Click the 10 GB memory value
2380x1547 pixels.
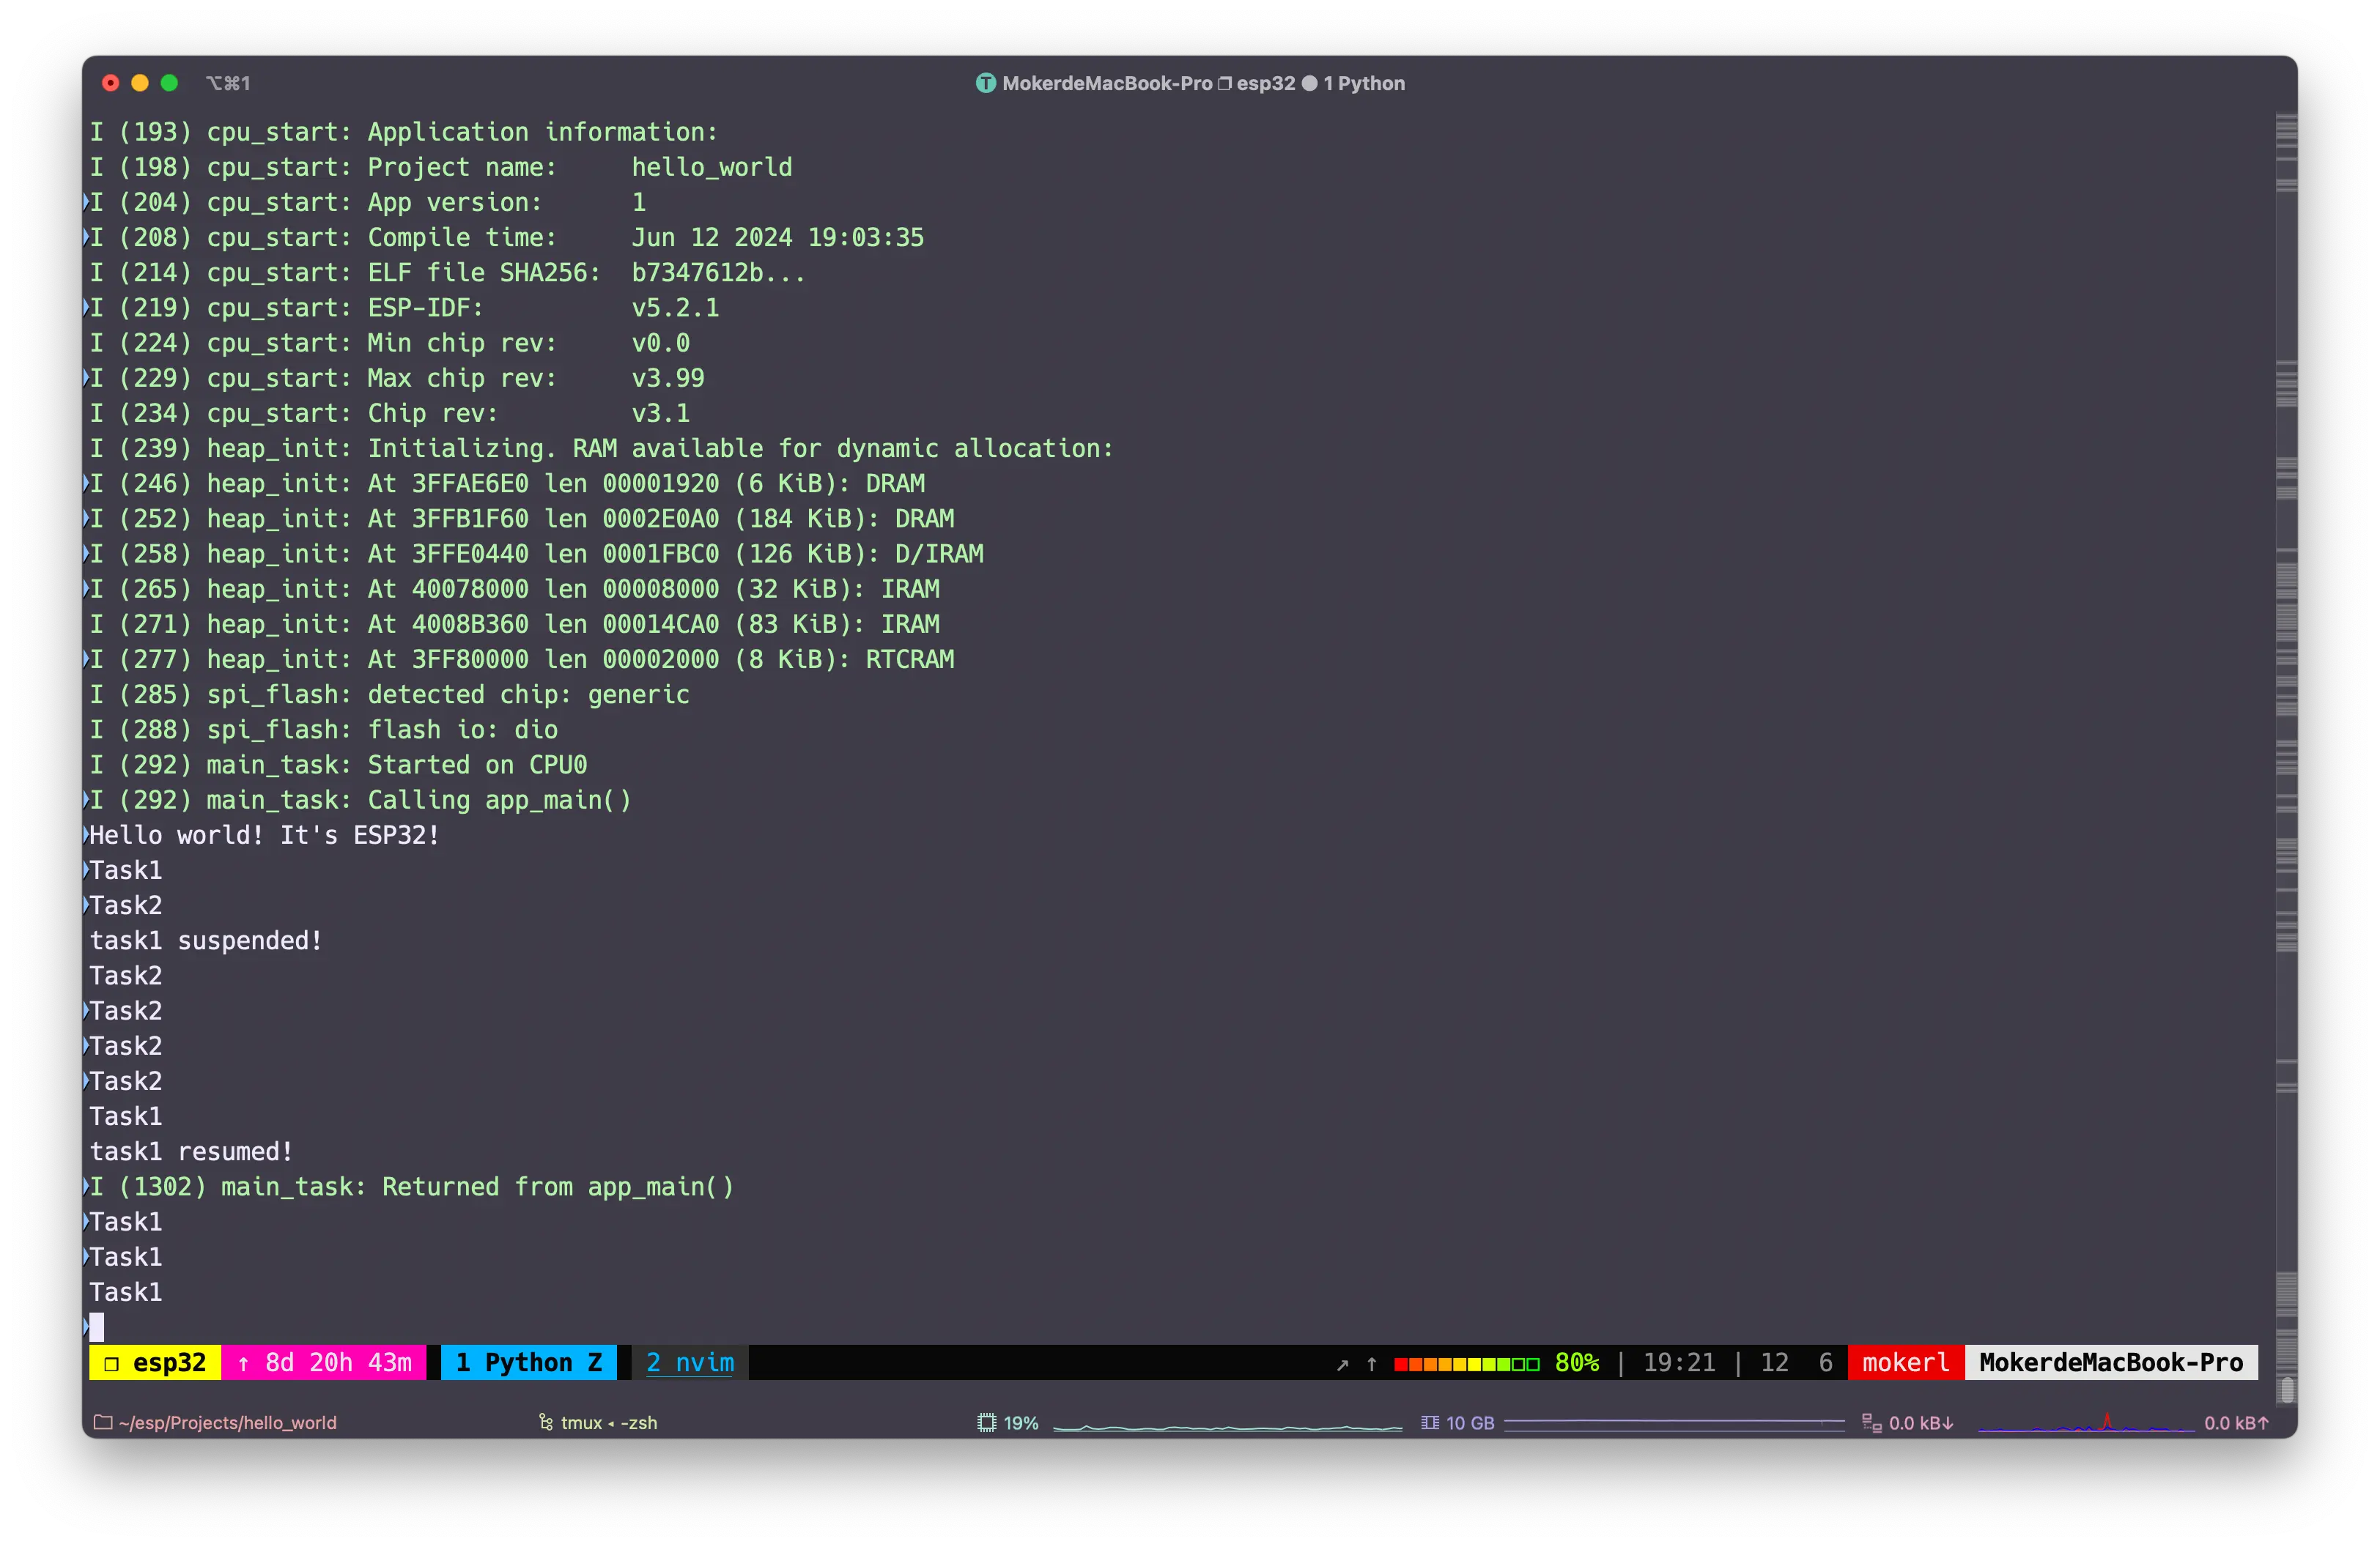click(x=1470, y=1422)
